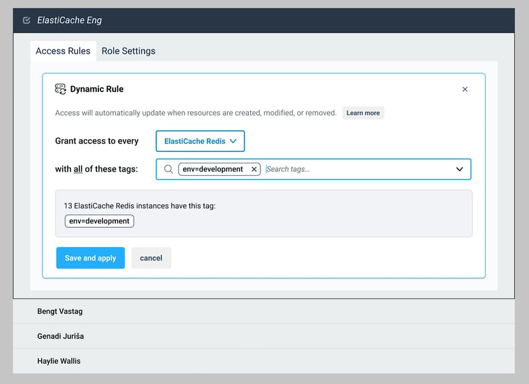This screenshot has width=529, height=384.
Task: Expand the Bengt Vastag row
Action: pos(60,311)
